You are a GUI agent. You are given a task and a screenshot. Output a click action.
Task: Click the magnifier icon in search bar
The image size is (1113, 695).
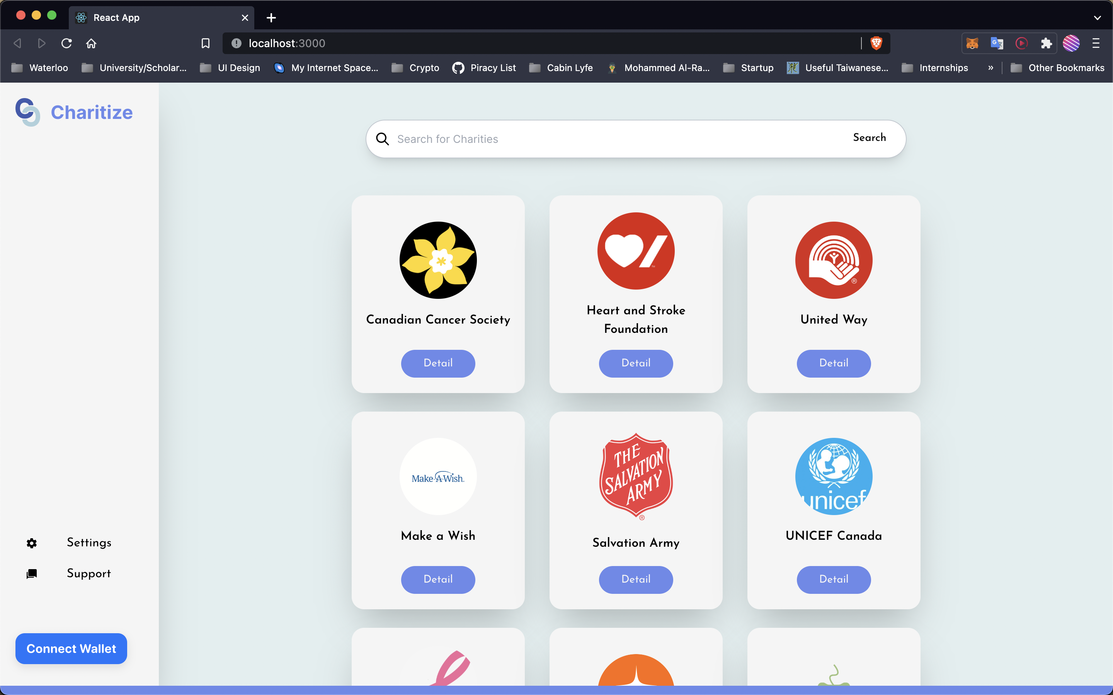382,139
